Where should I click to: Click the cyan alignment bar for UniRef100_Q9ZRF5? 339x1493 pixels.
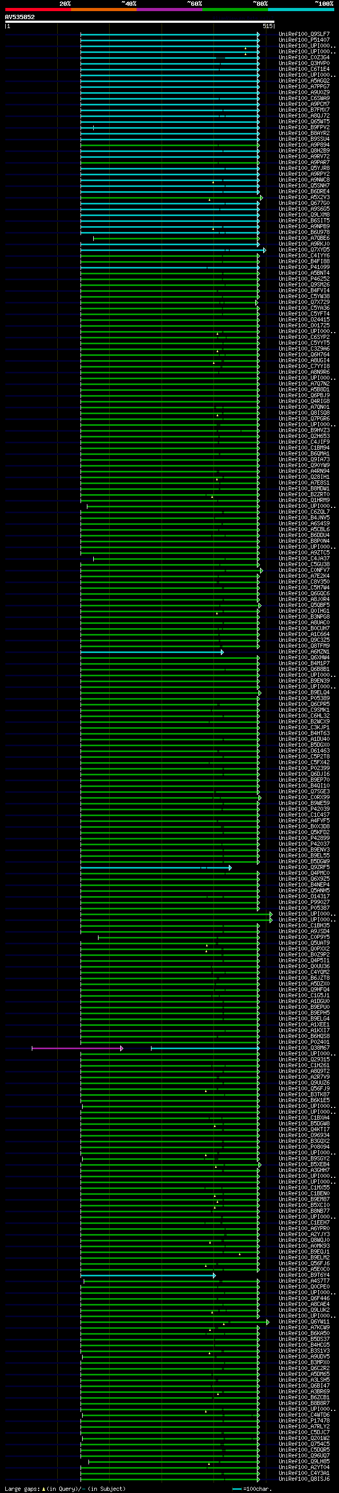tap(156, 868)
